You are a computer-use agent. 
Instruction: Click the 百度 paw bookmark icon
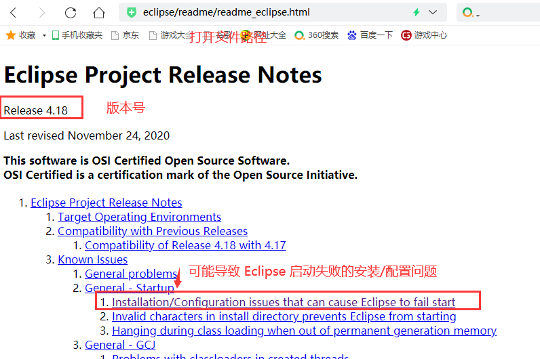pos(351,35)
